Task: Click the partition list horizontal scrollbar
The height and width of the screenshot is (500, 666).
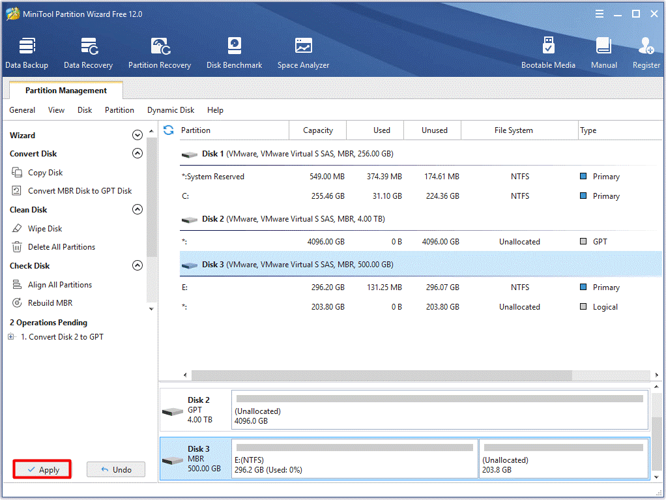Action: coord(381,375)
